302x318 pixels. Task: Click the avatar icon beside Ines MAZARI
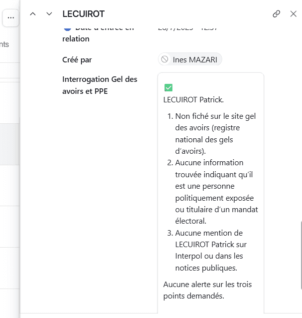(164, 60)
